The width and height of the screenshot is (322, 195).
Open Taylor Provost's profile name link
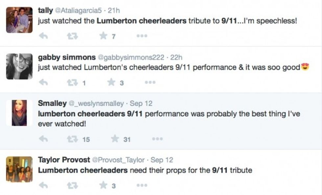pos(64,160)
